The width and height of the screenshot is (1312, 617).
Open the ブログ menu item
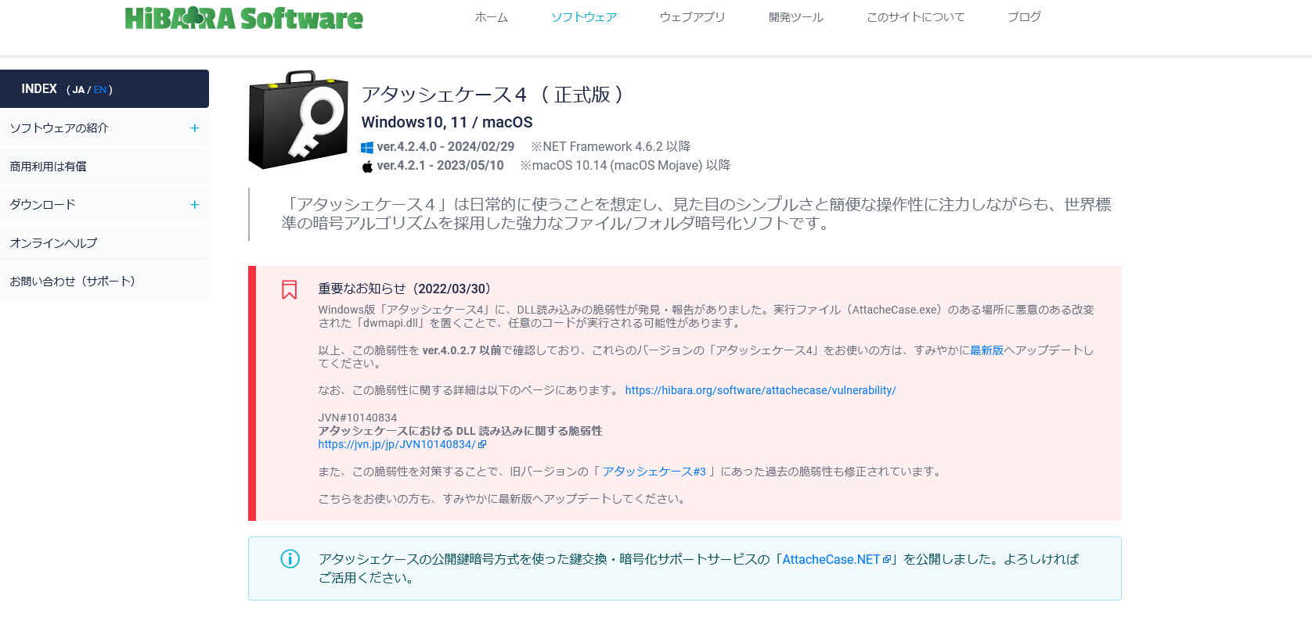click(x=1025, y=17)
